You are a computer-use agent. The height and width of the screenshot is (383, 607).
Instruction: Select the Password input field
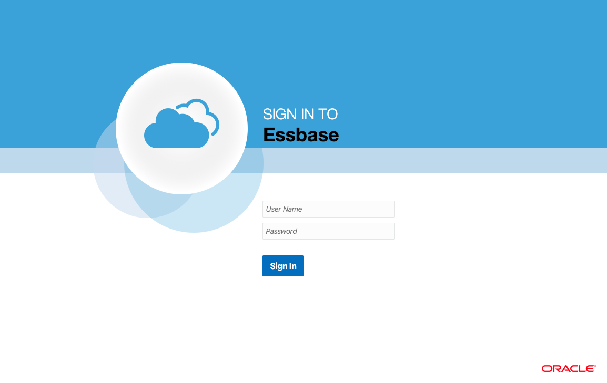(328, 231)
